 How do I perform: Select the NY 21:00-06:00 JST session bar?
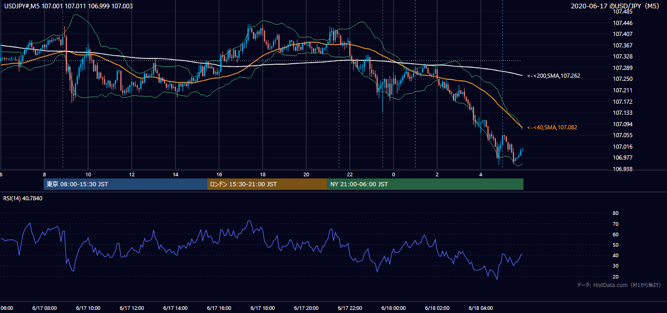425,184
